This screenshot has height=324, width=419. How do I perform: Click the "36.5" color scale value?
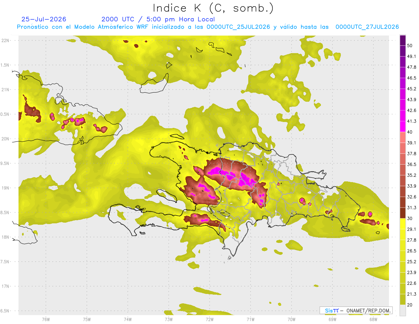point(412,164)
